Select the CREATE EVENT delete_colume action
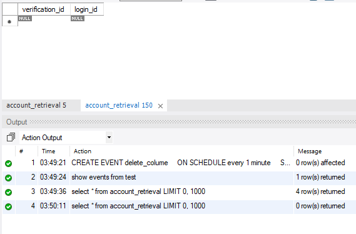The image size is (356, 234). tap(181, 163)
